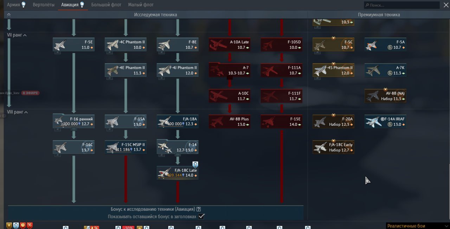
Task: Choose the F-4E Phantom II aircraft icon
Action: pos(112,70)
